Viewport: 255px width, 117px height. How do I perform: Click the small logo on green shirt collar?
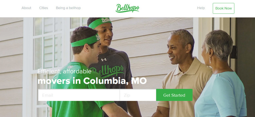[x=70, y=67]
